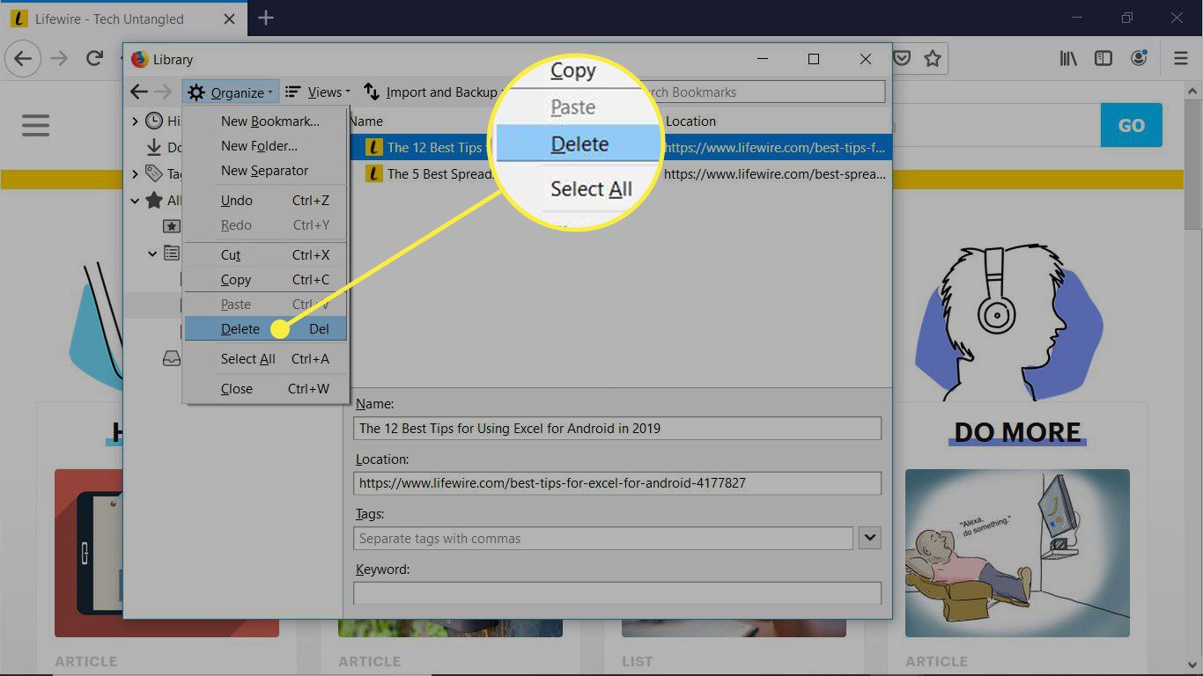Open the Organize menu button
Image resolution: width=1203 pixels, height=676 pixels.
231,92
